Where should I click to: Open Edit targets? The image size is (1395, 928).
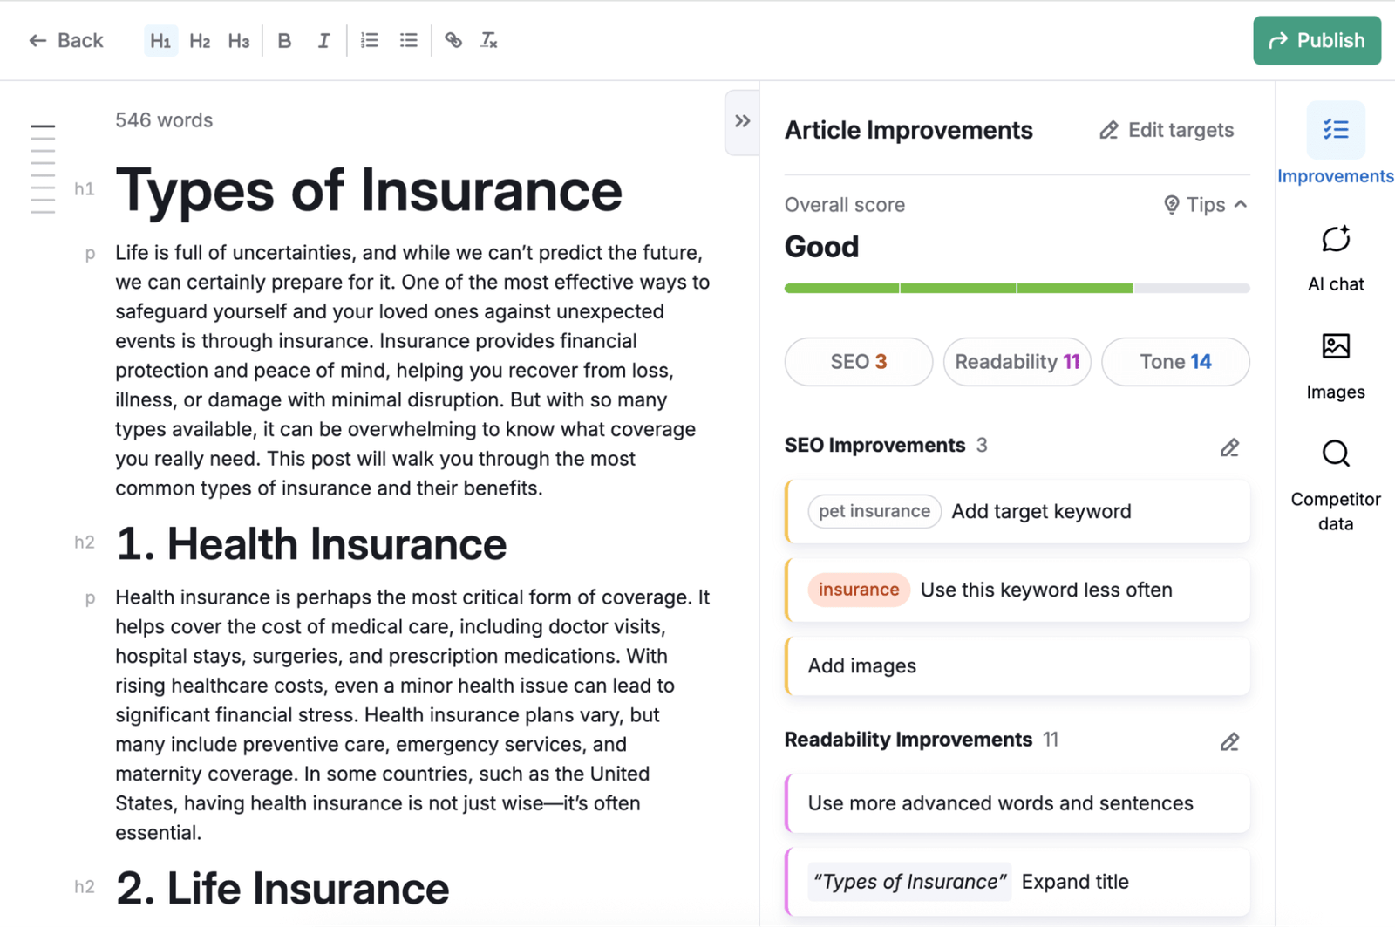[1166, 129]
